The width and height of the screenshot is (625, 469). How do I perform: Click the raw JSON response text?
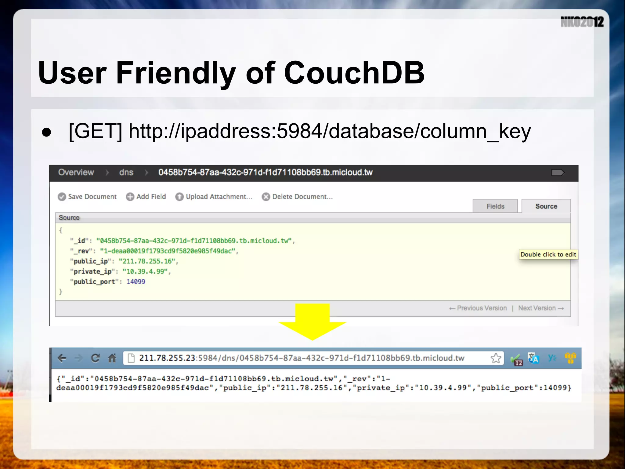point(314,383)
